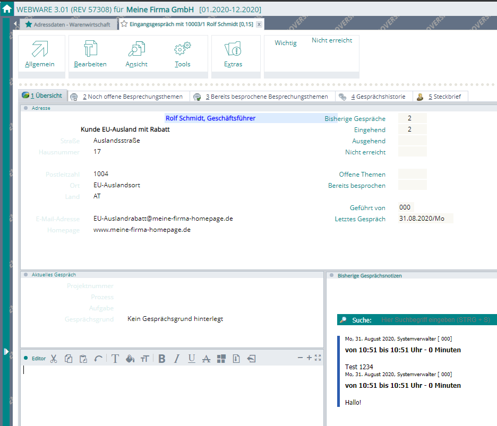Toggle underline formatting in editor
Image resolution: width=497 pixels, height=426 pixels.
click(192, 359)
